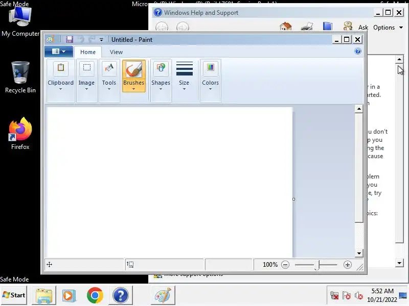This screenshot has height=306, width=409.
Task: Click the Chrome icon in the taskbar
Action: pos(95,295)
